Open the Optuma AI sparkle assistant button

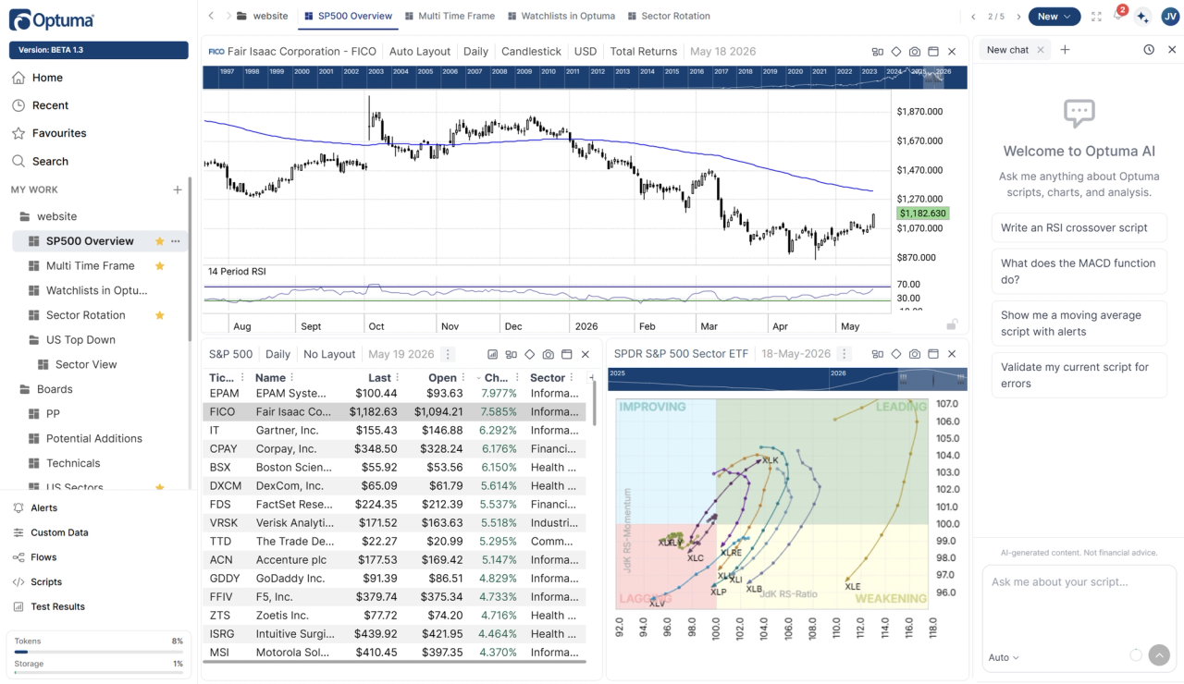click(1143, 17)
